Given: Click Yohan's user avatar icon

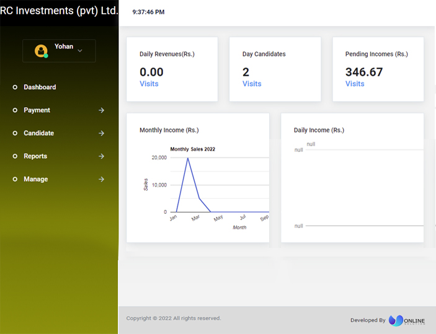Looking at the screenshot, I should click(41, 51).
